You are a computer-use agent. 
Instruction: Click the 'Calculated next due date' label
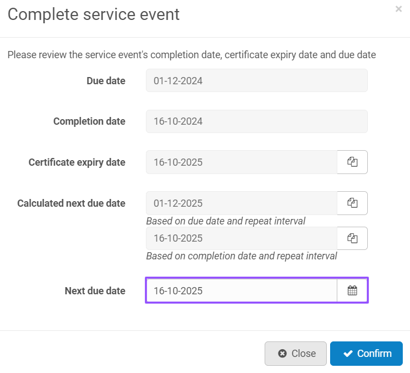coord(72,203)
